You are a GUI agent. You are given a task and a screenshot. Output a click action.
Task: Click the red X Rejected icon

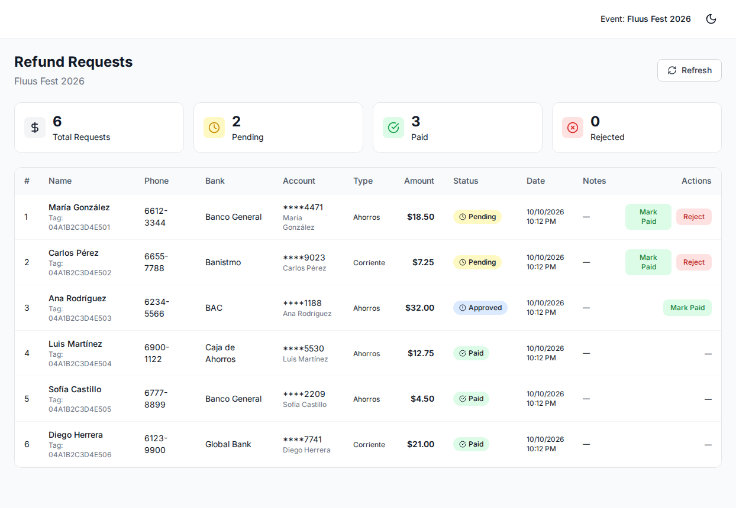[573, 128]
